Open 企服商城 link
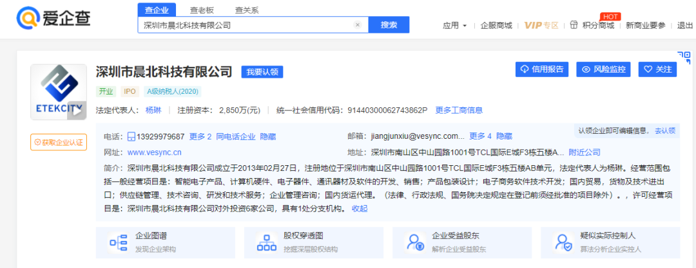This screenshot has height=268, width=696. click(496, 26)
